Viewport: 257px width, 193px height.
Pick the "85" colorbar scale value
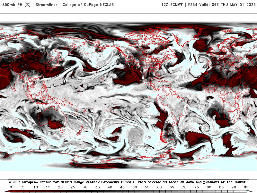click(x=221, y=187)
